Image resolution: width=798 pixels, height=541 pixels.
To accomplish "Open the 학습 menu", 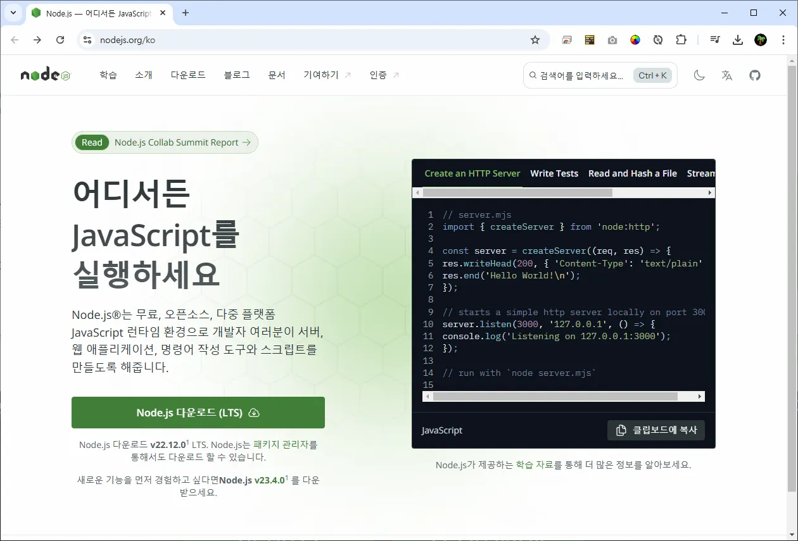I will click(x=108, y=75).
